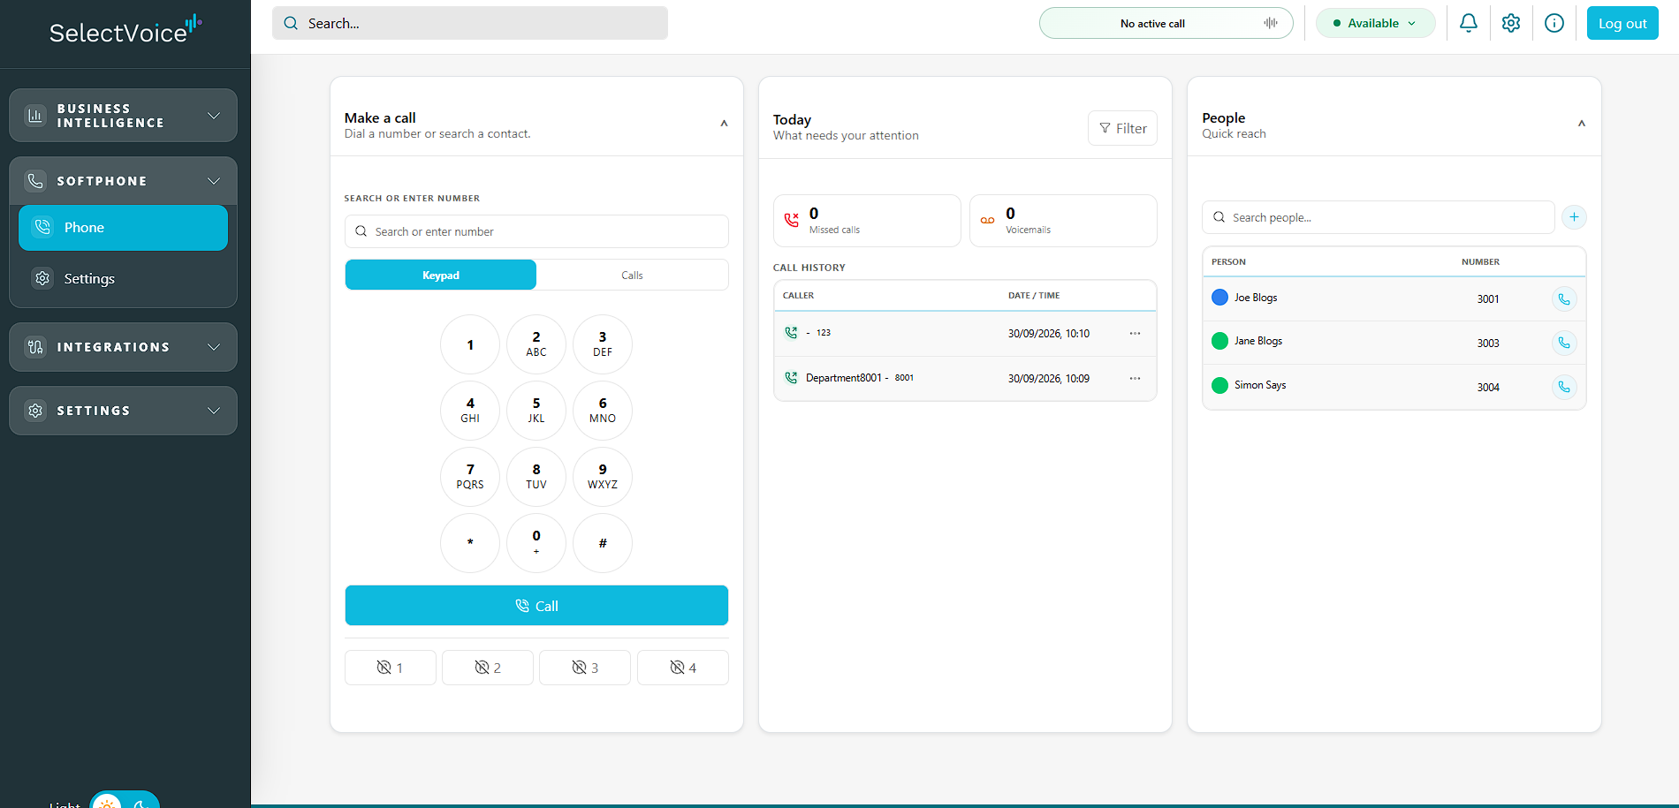Add a new person with the plus icon
The height and width of the screenshot is (808, 1679).
click(x=1574, y=217)
